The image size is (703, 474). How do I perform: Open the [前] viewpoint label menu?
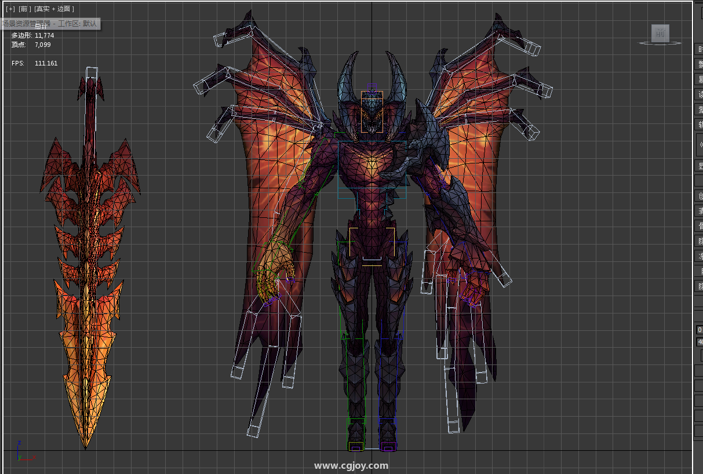coord(25,9)
